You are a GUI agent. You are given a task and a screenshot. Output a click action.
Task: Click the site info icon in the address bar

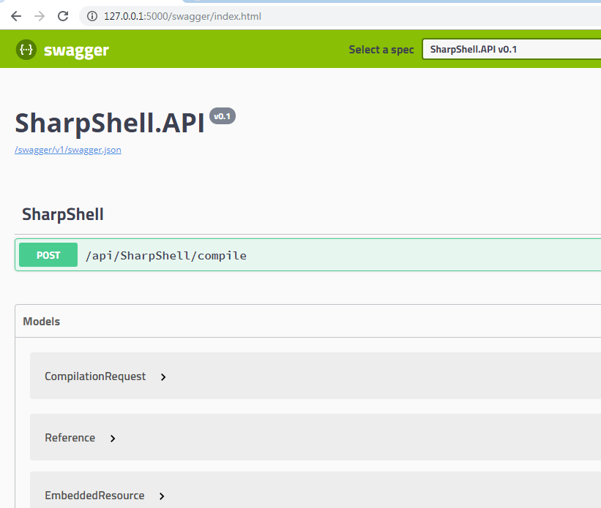92,16
